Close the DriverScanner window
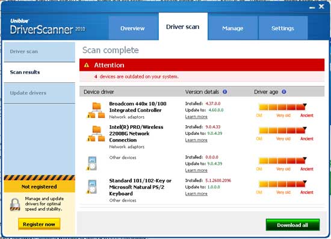The width and height of the screenshot is (331, 239). click(x=321, y=7)
